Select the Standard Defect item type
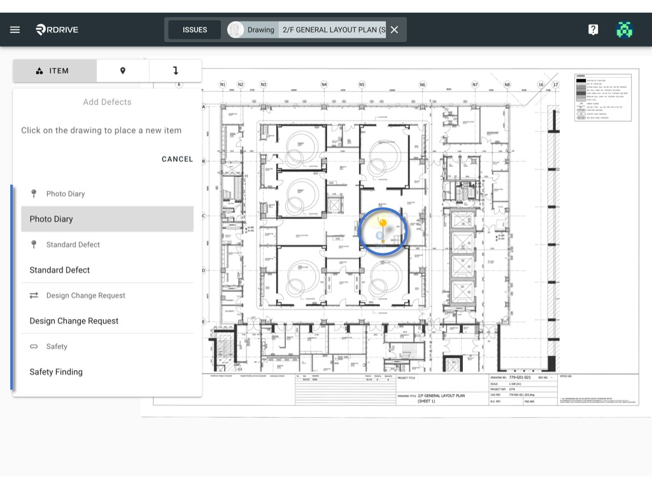 point(107,270)
